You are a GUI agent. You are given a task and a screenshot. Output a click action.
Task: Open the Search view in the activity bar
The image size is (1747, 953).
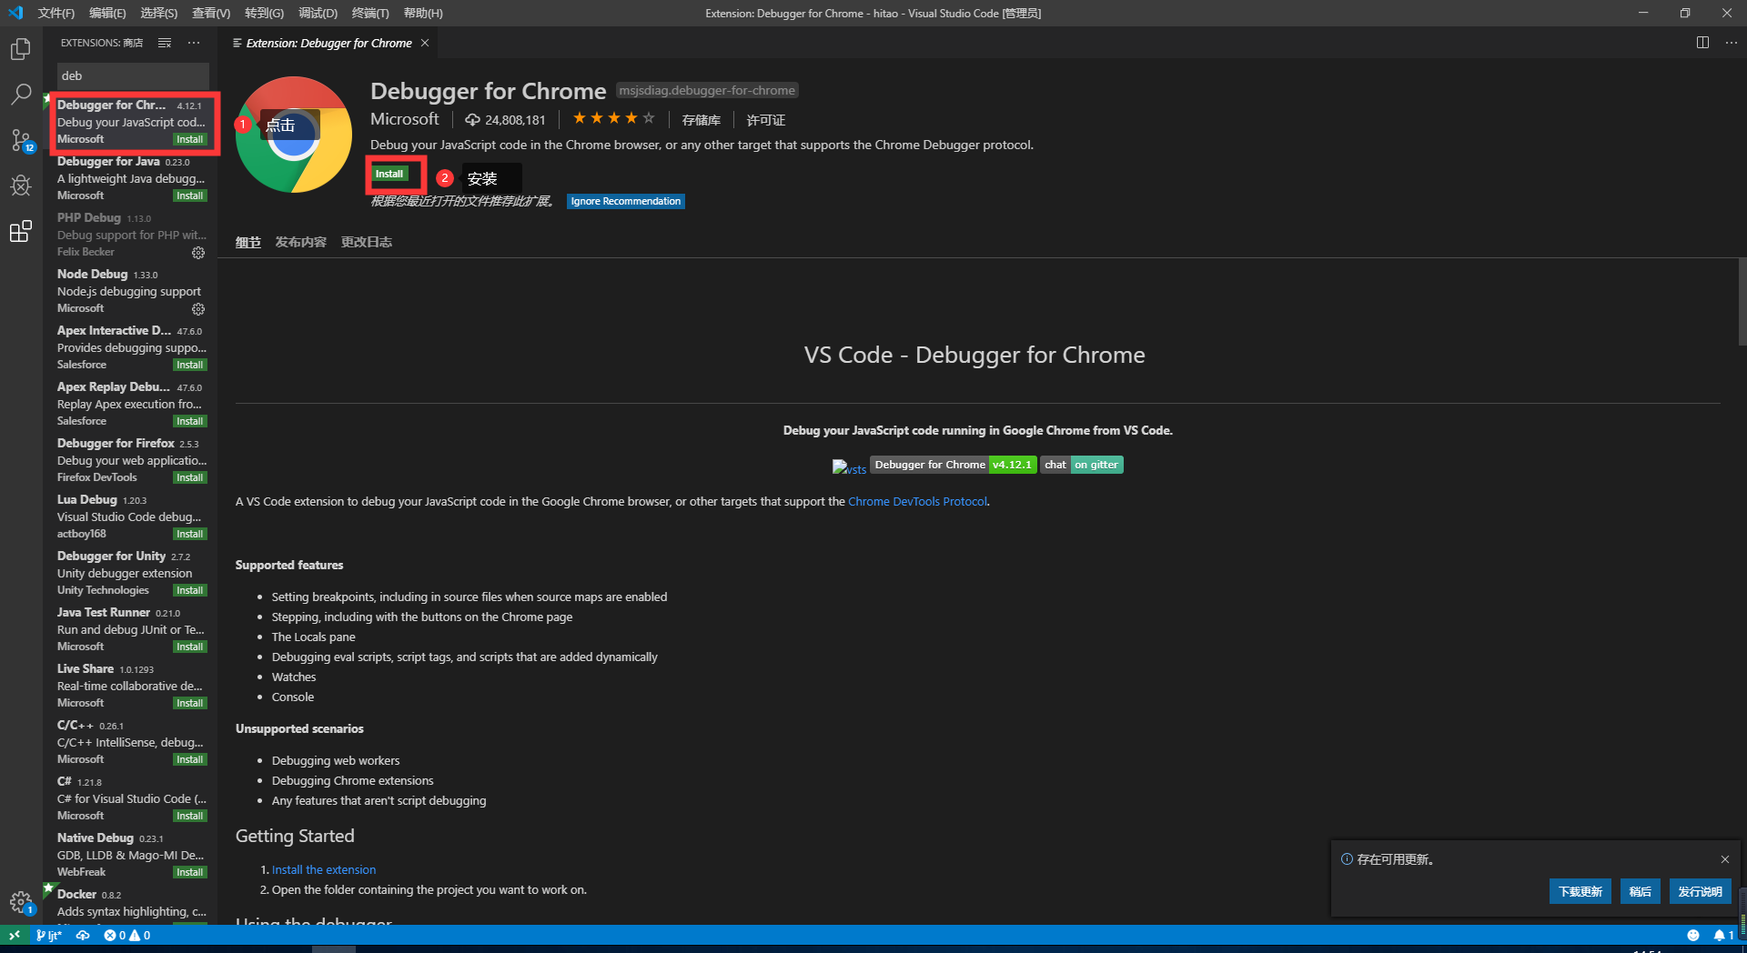pos(20,94)
